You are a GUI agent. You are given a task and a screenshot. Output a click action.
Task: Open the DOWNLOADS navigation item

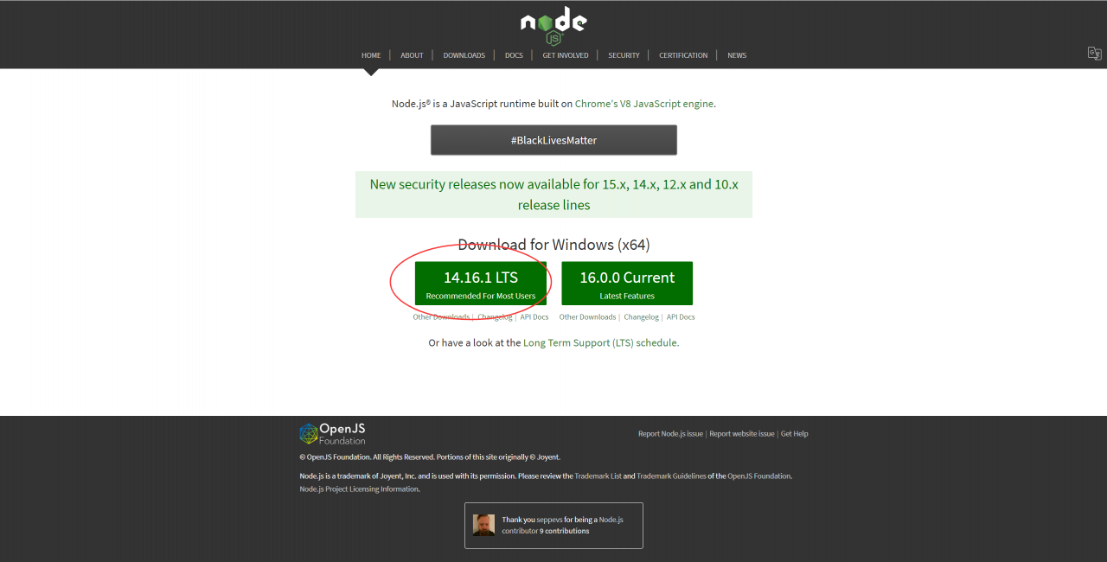(x=464, y=55)
